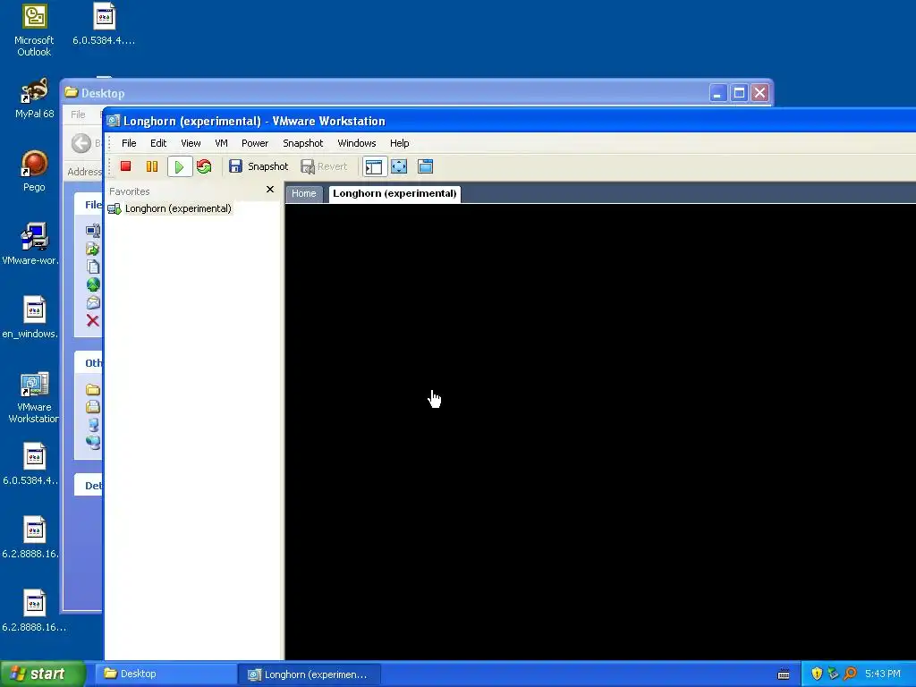
Task: Open the VMware Help menu
Action: click(x=400, y=143)
